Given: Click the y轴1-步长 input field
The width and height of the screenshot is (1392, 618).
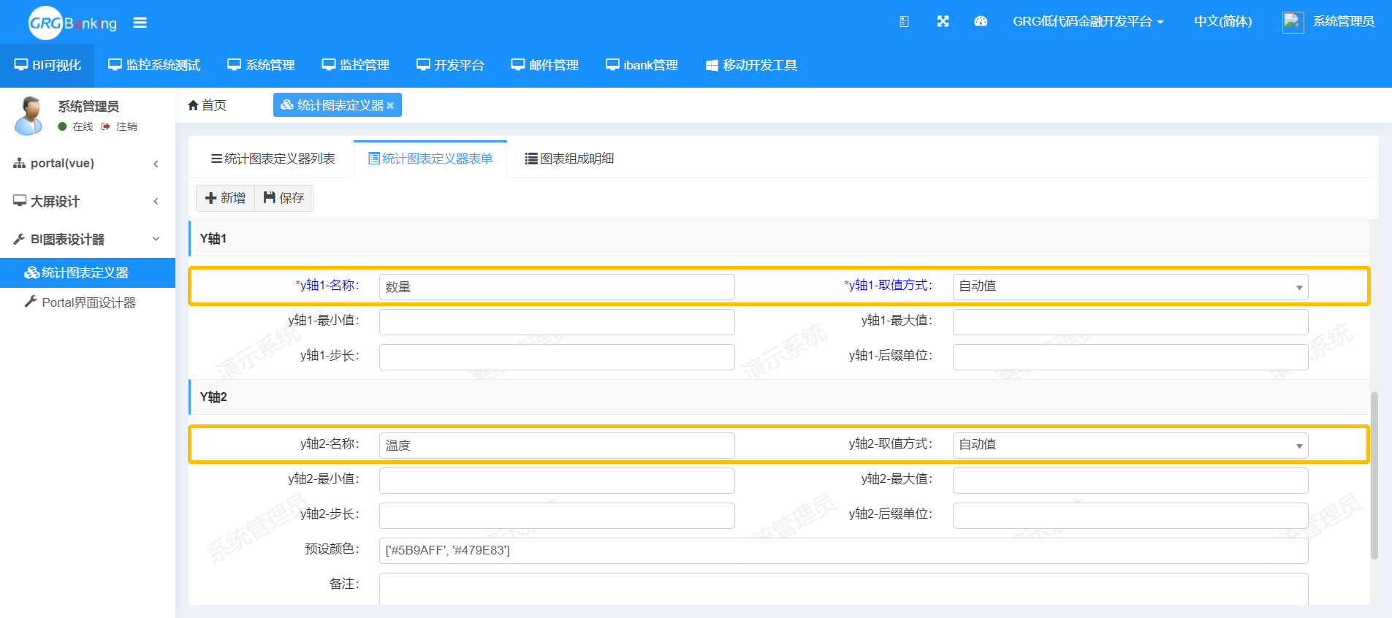Looking at the screenshot, I should pyautogui.click(x=557, y=356).
